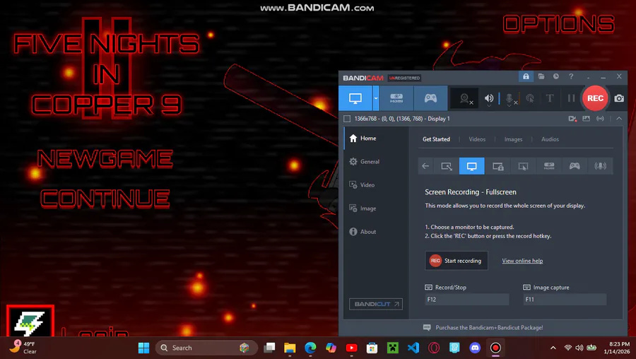The image size is (636, 359).
Task: Open the View online help link
Action: pyautogui.click(x=522, y=261)
